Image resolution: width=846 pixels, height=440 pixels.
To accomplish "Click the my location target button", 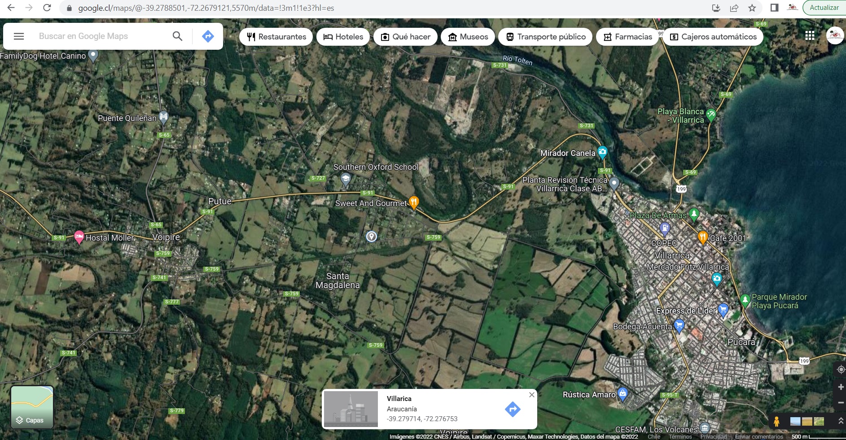I will 841,370.
